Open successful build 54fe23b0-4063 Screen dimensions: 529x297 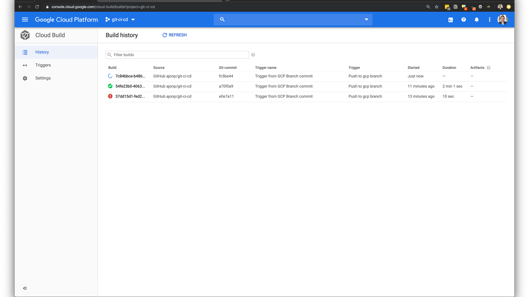tap(130, 86)
